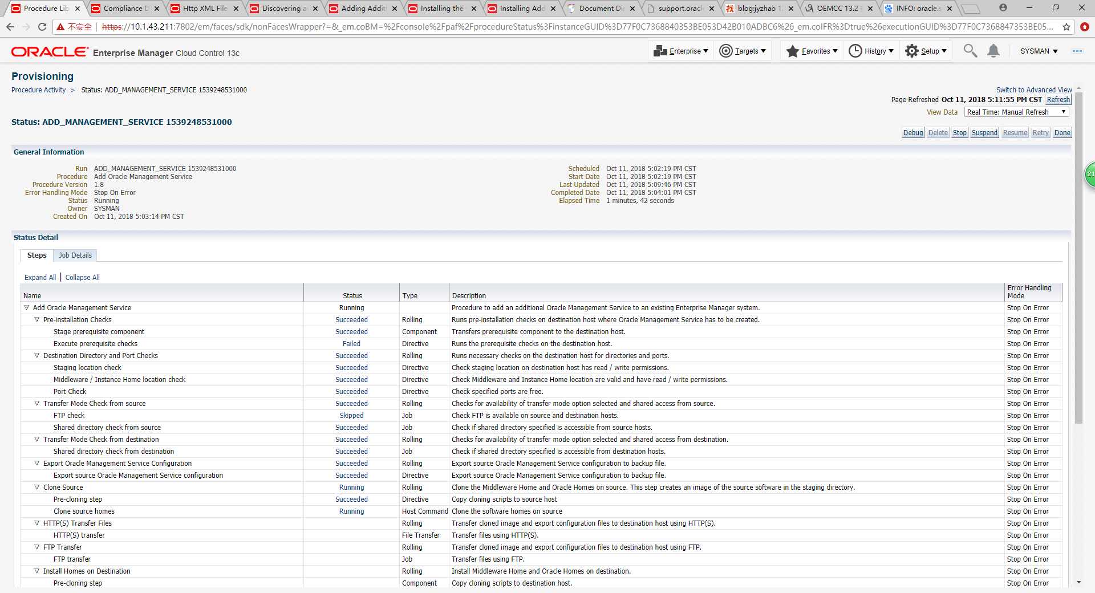The width and height of the screenshot is (1095, 593).
Task: Open Running status of Clone Source
Action: coord(351,488)
